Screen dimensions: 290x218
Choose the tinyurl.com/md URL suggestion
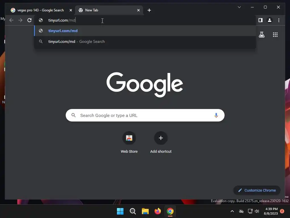click(145, 31)
